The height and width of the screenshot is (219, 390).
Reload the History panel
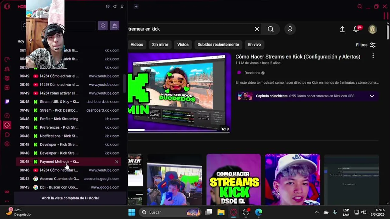tap(115, 6)
